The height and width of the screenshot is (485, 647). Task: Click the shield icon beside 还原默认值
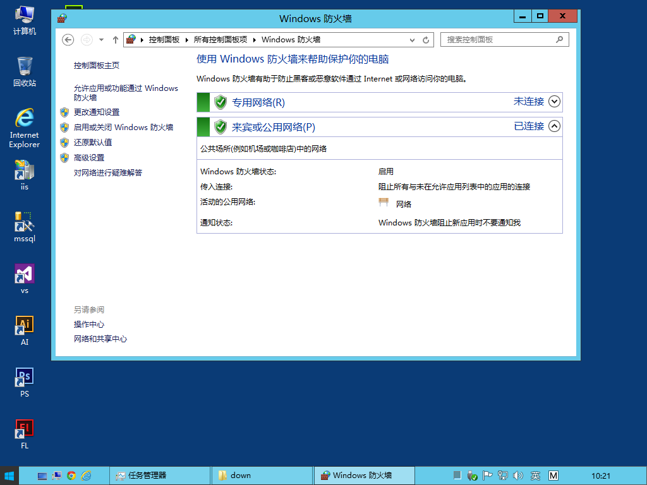(x=64, y=143)
